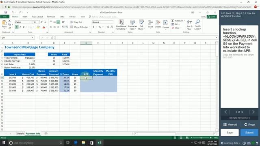Adjust the zoom slider in status bar

(x=201, y=138)
